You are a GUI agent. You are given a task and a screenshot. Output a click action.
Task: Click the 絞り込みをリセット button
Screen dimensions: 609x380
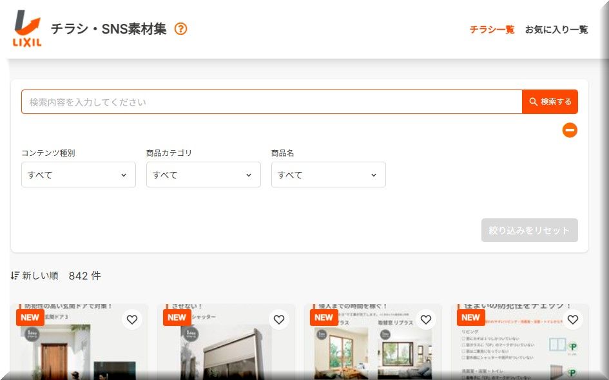[x=529, y=231]
